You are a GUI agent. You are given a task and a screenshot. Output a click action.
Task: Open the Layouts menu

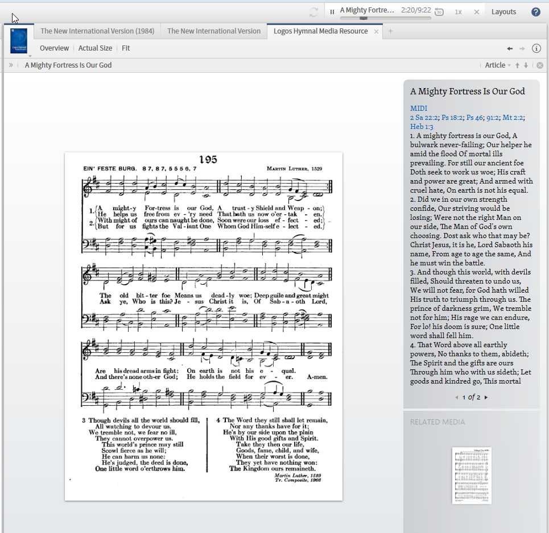(503, 11)
